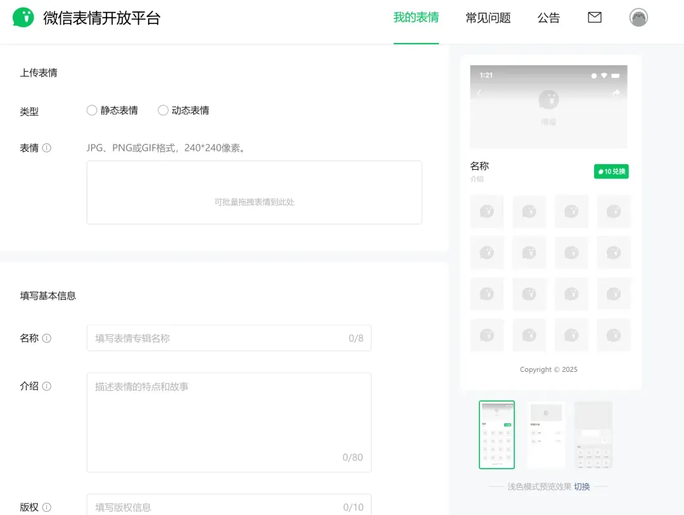Click the sticker upload drop area
Viewport: 684px width, 515px height.
254,193
